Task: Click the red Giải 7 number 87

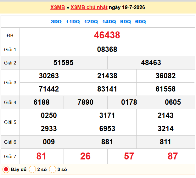Action: pos(173,156)
